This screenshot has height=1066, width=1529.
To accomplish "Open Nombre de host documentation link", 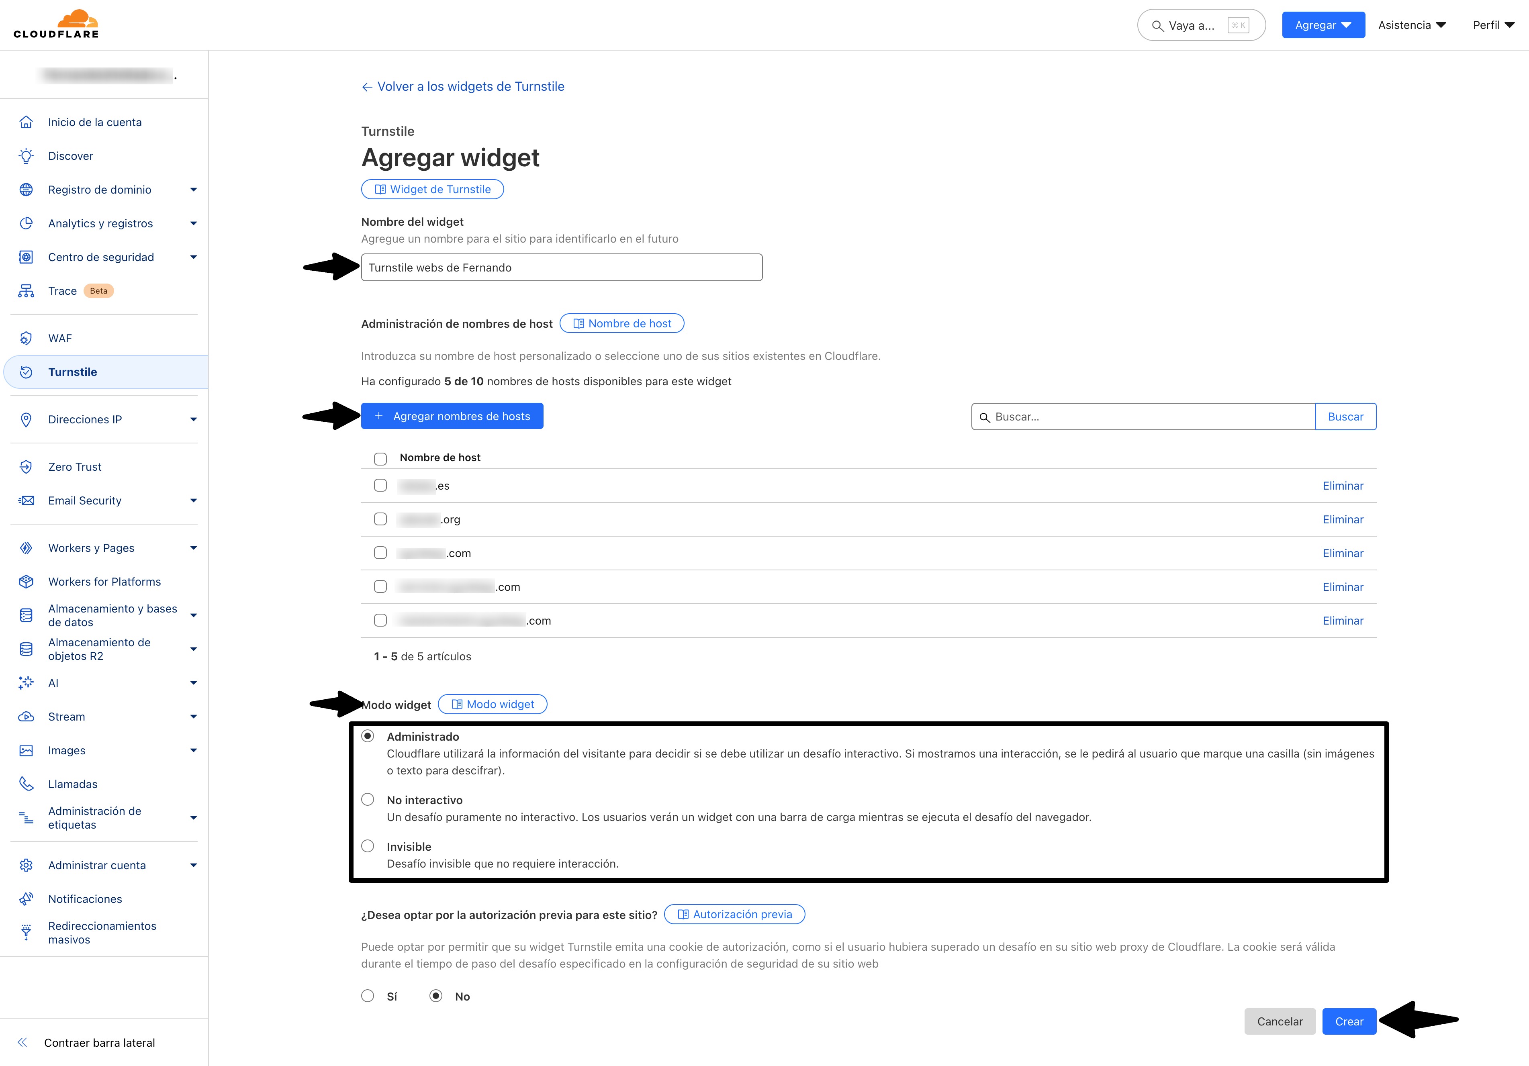I will [x=622, y=324].
